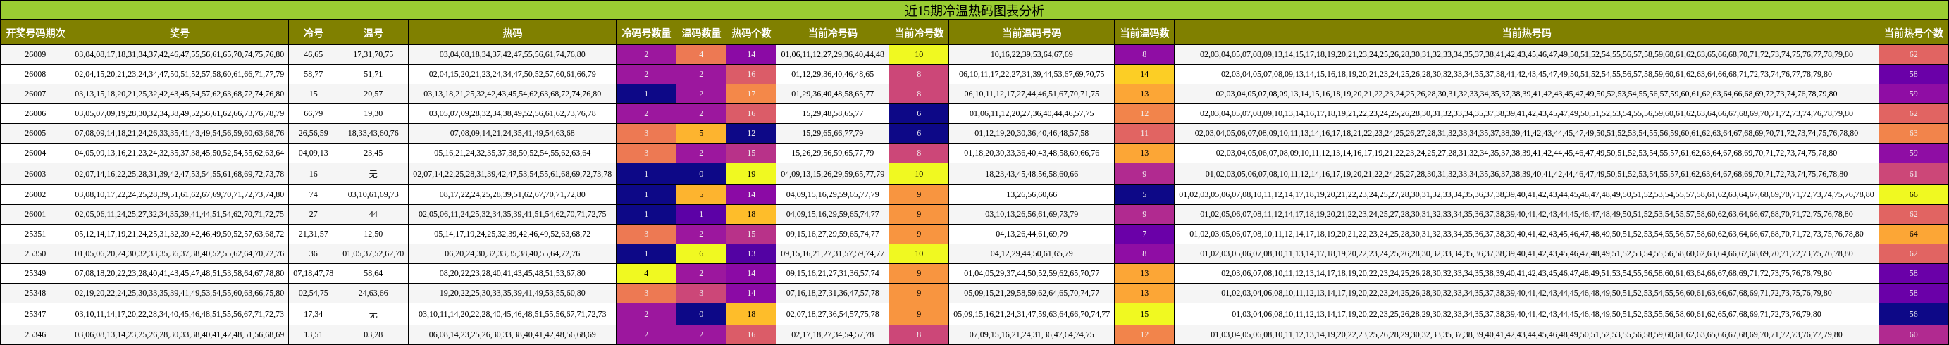Click yellow 冷码号数量 cell 4 in row 25349

click(x=646, y=273)
